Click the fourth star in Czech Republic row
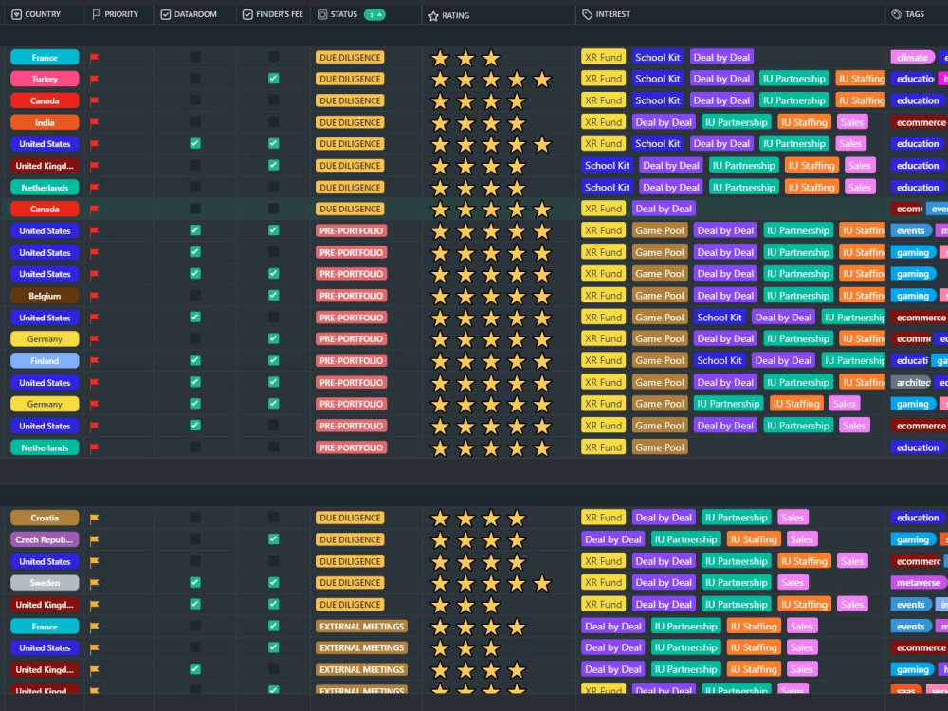 click(x=517, y=540)
